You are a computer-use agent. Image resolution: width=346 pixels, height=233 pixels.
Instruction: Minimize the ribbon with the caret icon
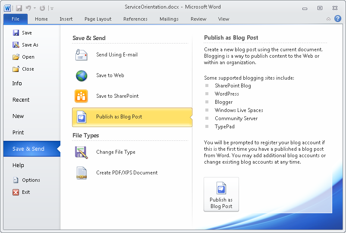tap(328, 19)
